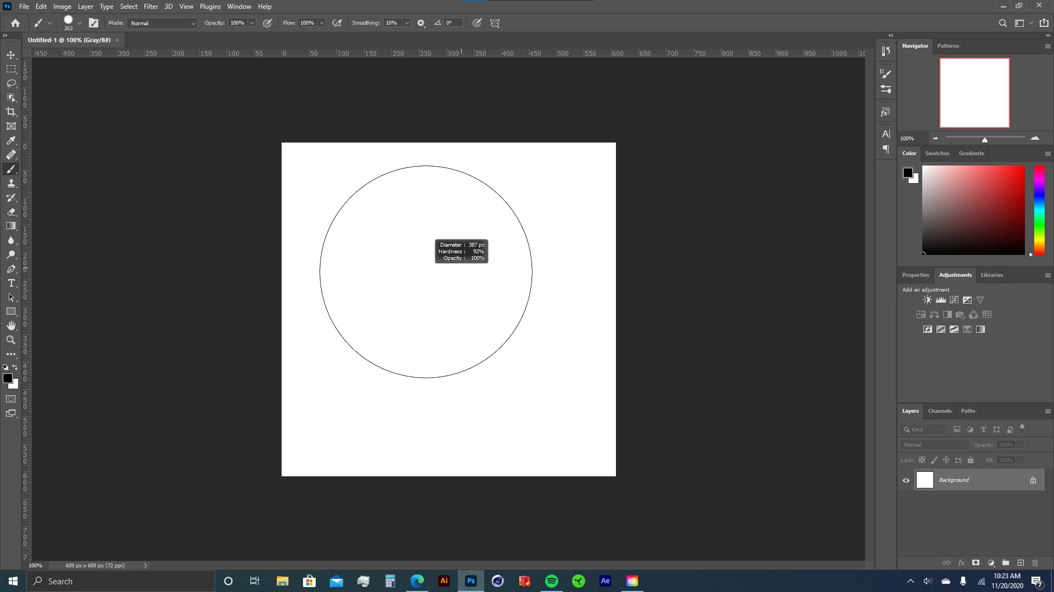Open the blending Mode dropdown
Screen dimensions: 1054x592
162,23
